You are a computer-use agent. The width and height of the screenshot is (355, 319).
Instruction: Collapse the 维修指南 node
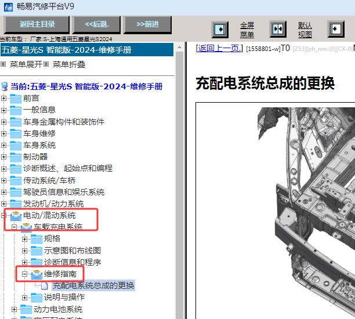tap(24, 274)
